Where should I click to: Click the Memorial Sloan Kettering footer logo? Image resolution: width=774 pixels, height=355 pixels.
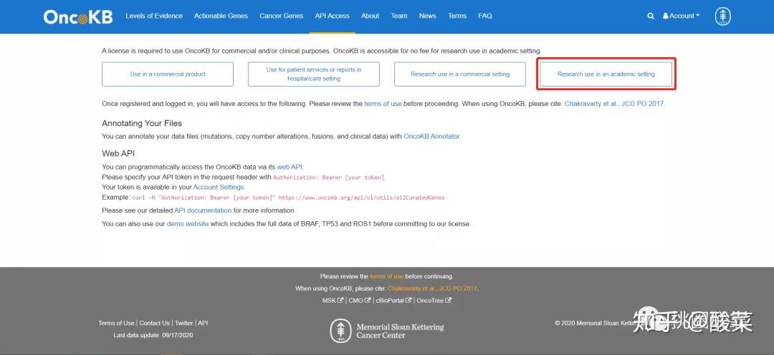coord(387,331)
